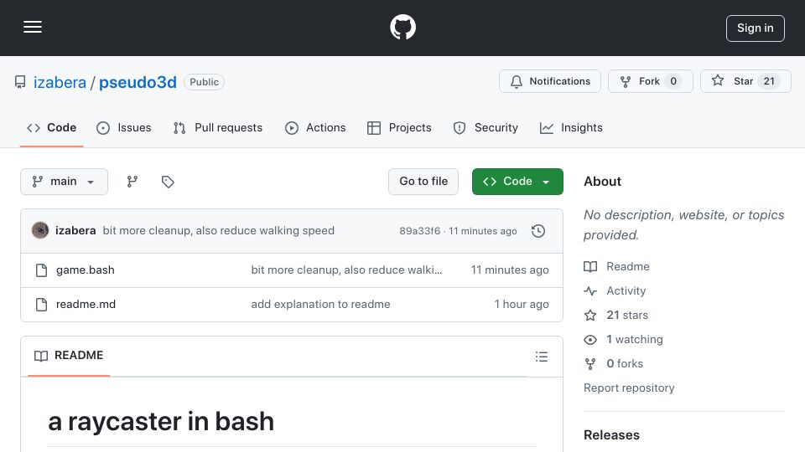The height and width of the screenshot is (452, 805).
Task: Switch to the Issues tab
Action: (x=124, y=127)
